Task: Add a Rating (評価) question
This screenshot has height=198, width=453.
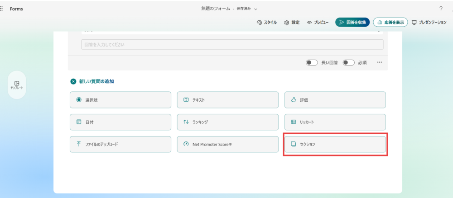Action: point(335,100)
